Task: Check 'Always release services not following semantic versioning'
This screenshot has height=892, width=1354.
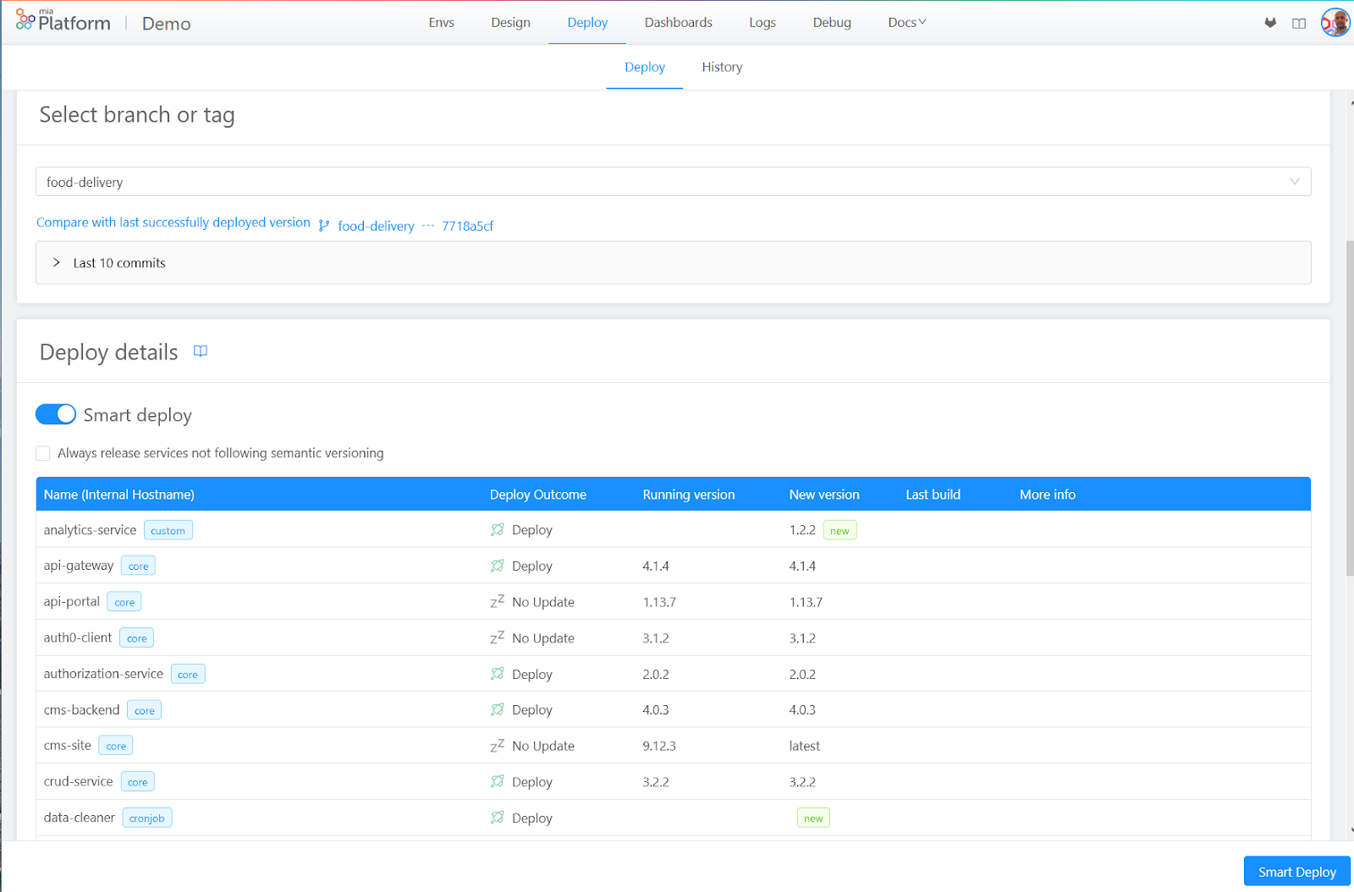Action: pos(42,452)
